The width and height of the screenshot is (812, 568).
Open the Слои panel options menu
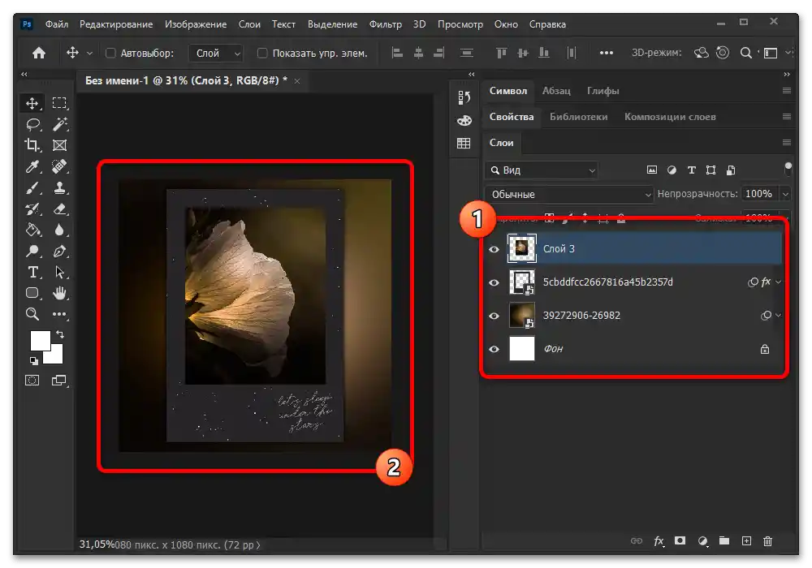tap(787, 142)
